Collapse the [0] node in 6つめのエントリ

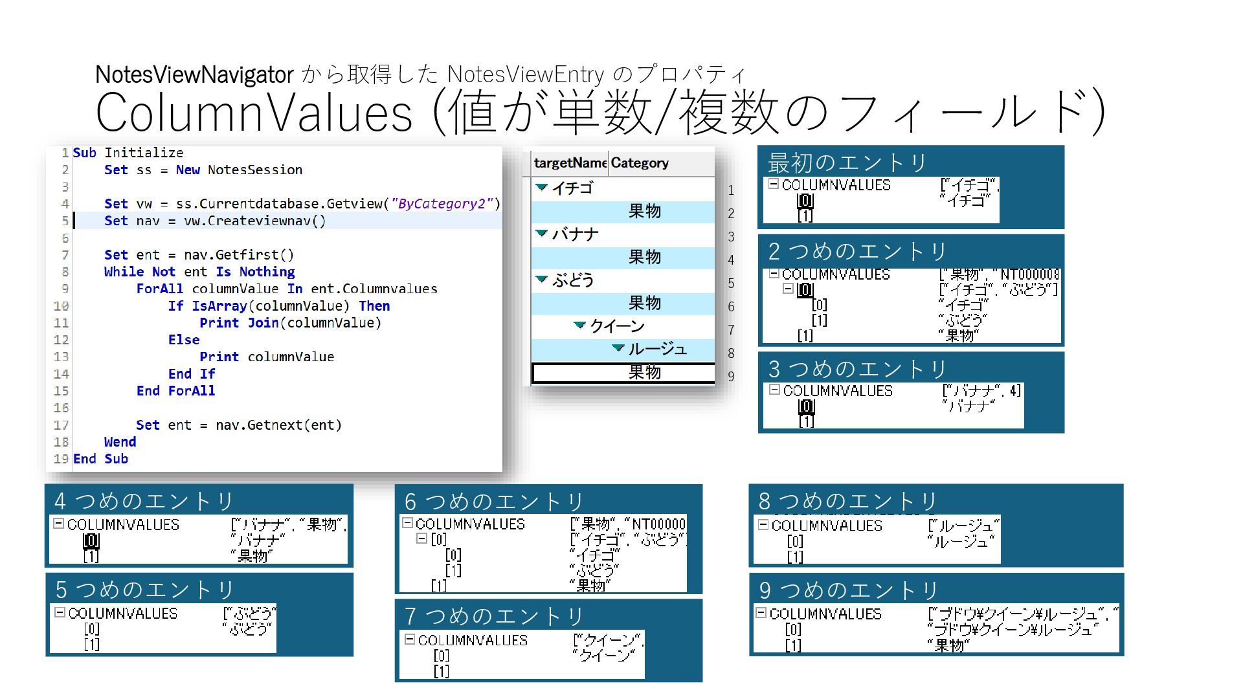(x=421, y=538)
